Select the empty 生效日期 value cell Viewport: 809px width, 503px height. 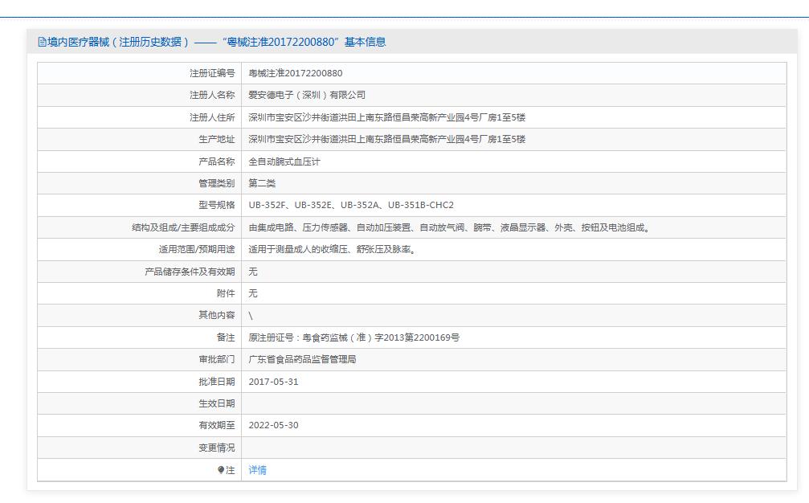click(402, 404)
